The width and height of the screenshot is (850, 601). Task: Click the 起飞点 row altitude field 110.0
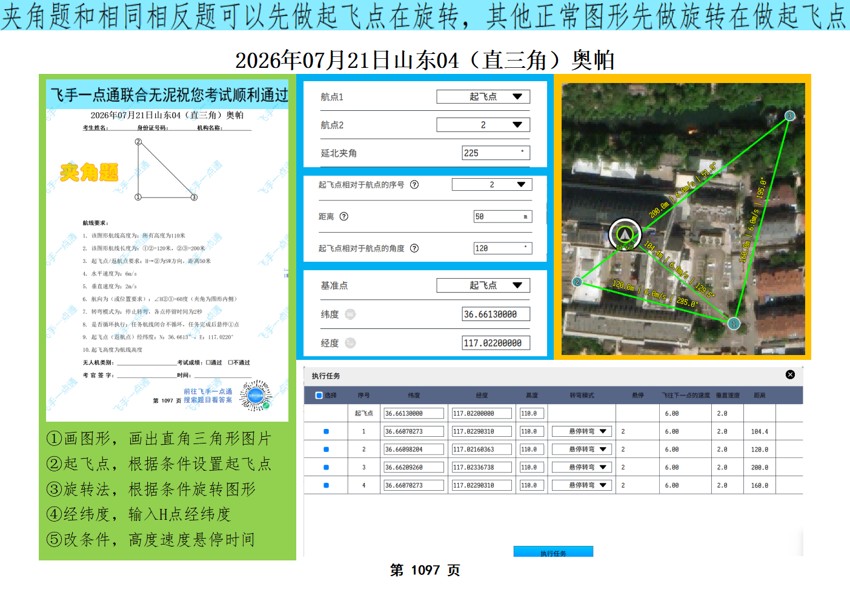pos(531,413)
